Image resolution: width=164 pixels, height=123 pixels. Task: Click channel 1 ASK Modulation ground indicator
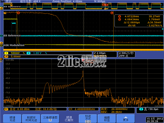(2, 45)
